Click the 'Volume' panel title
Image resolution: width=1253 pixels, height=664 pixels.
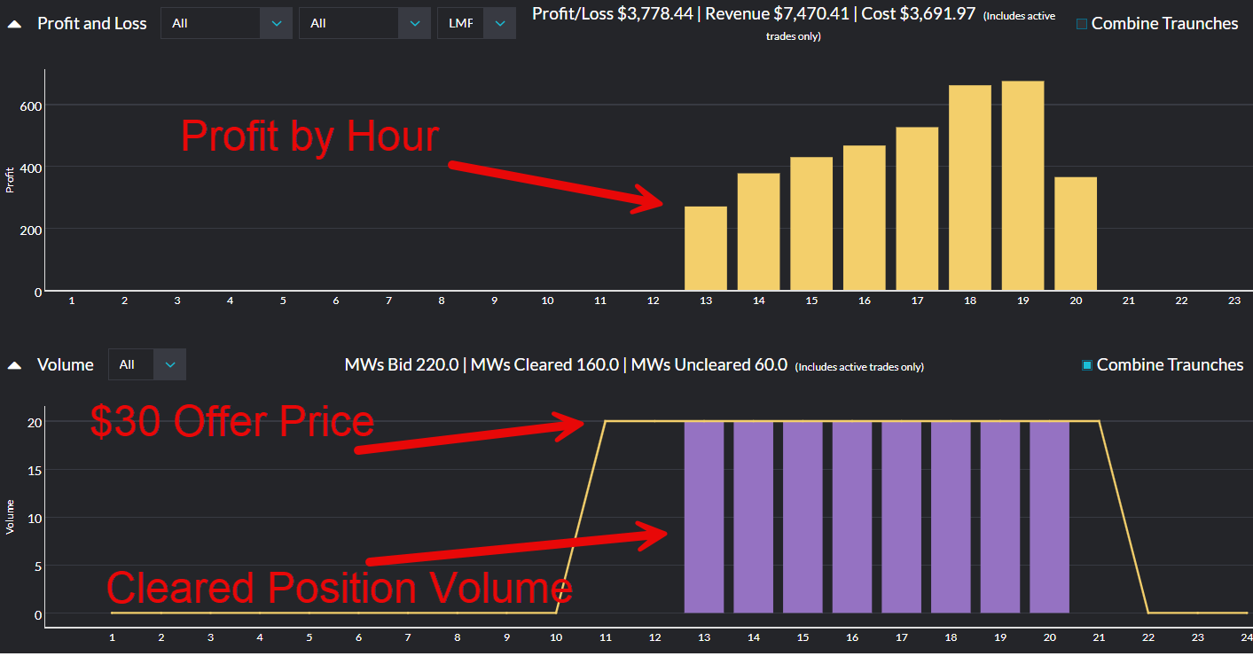point(66,364)
